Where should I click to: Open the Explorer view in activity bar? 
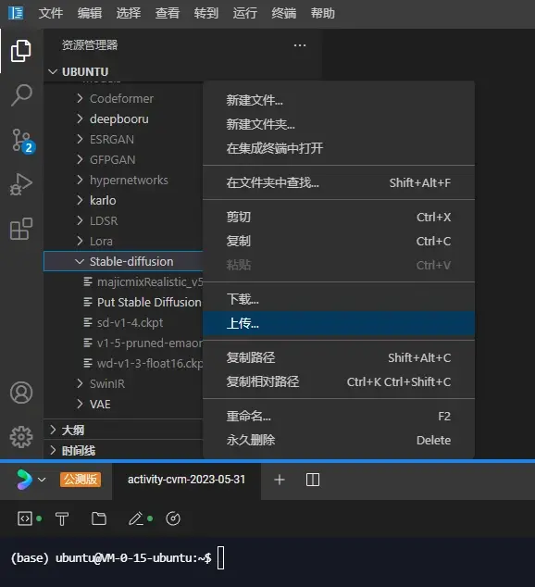[21, 51]
